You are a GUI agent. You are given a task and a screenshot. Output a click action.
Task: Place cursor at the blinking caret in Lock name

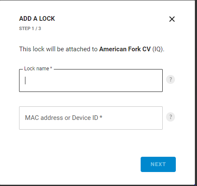click(x=25, y=81)
